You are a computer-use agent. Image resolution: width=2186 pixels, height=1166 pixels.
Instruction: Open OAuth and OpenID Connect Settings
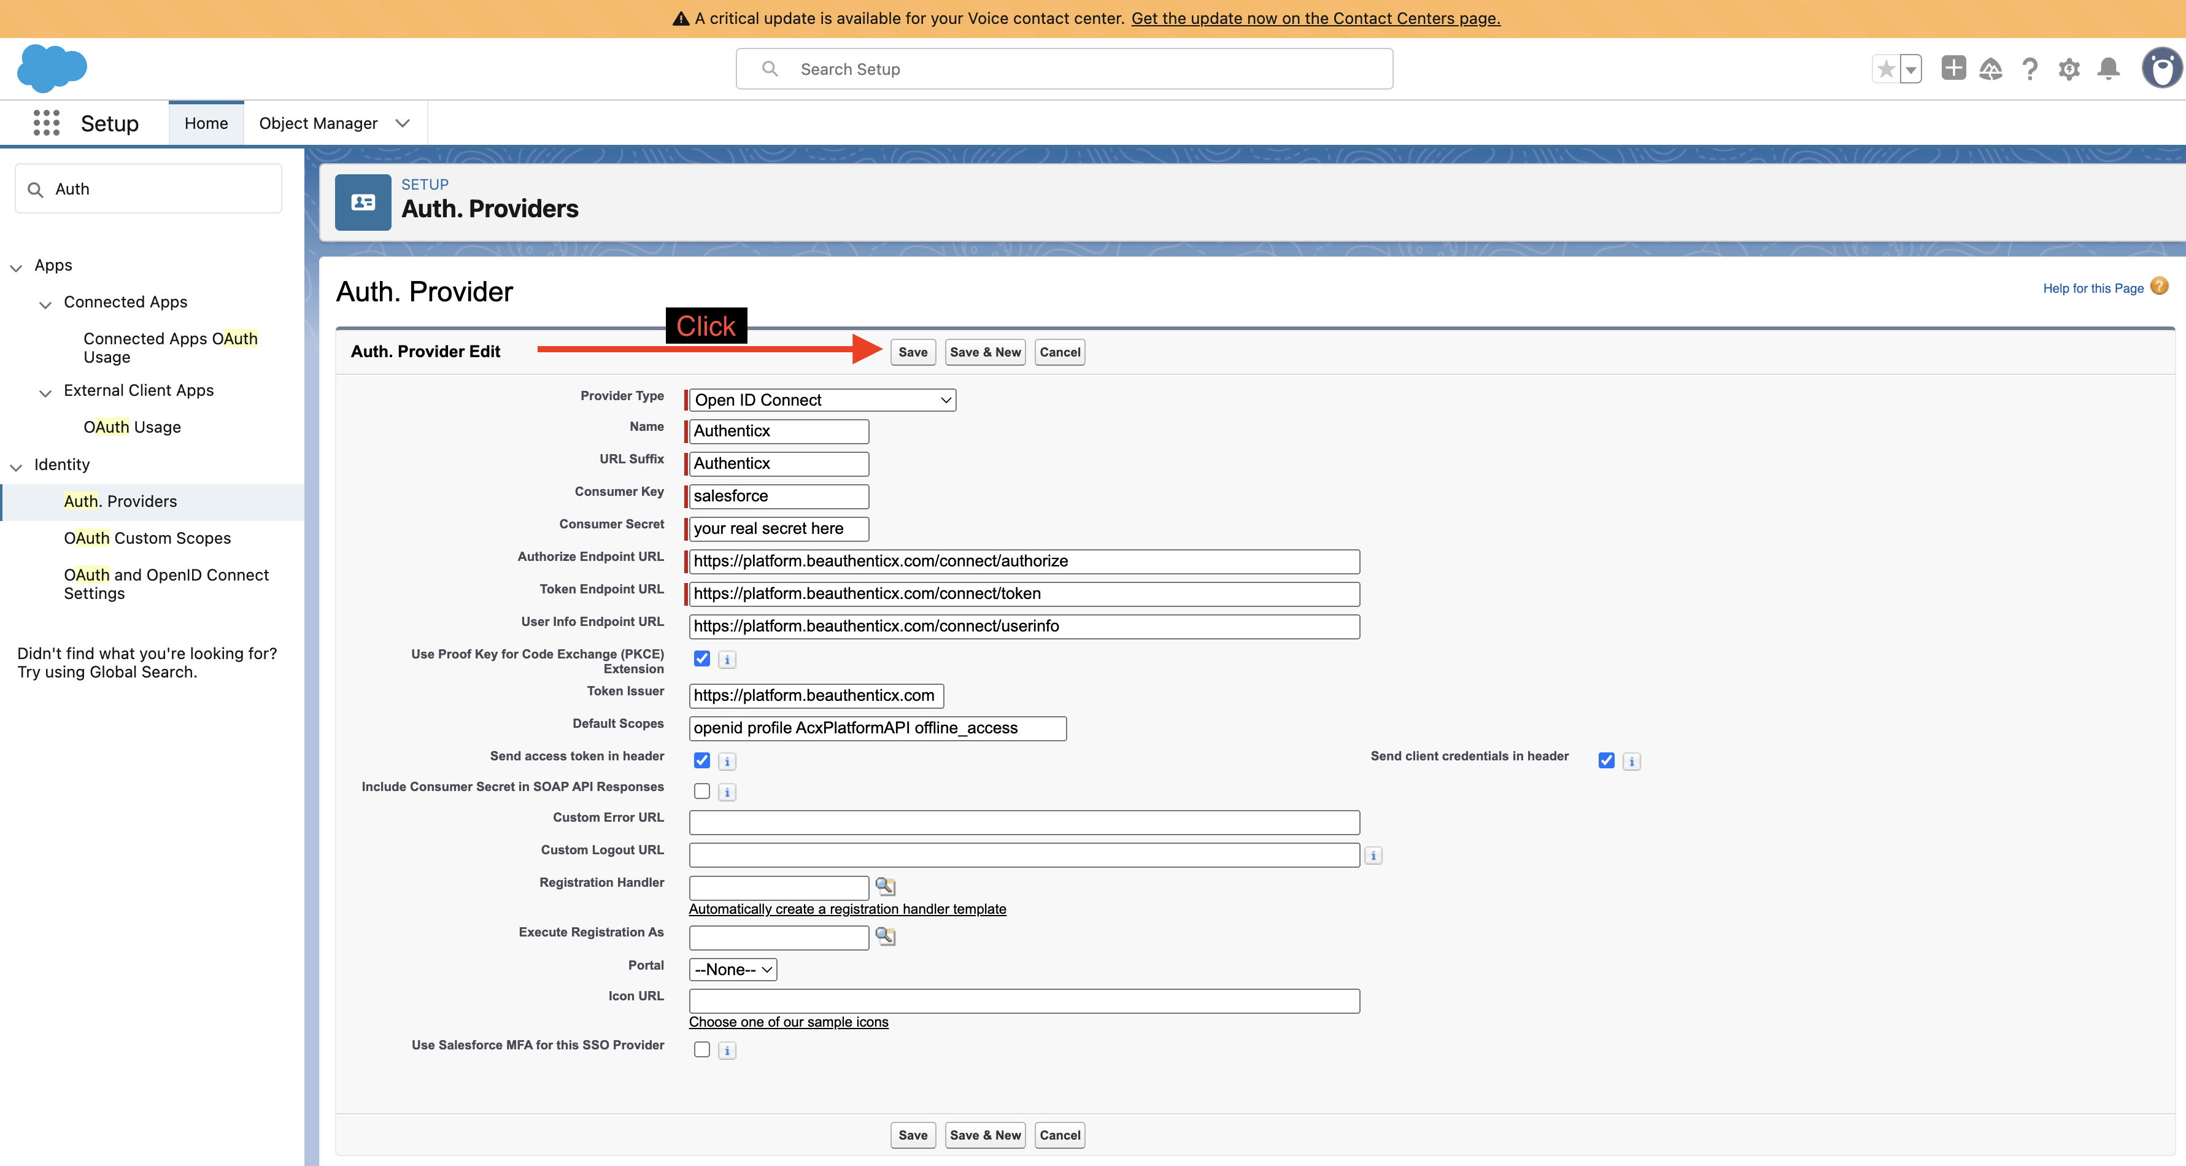tap(166, 584)
